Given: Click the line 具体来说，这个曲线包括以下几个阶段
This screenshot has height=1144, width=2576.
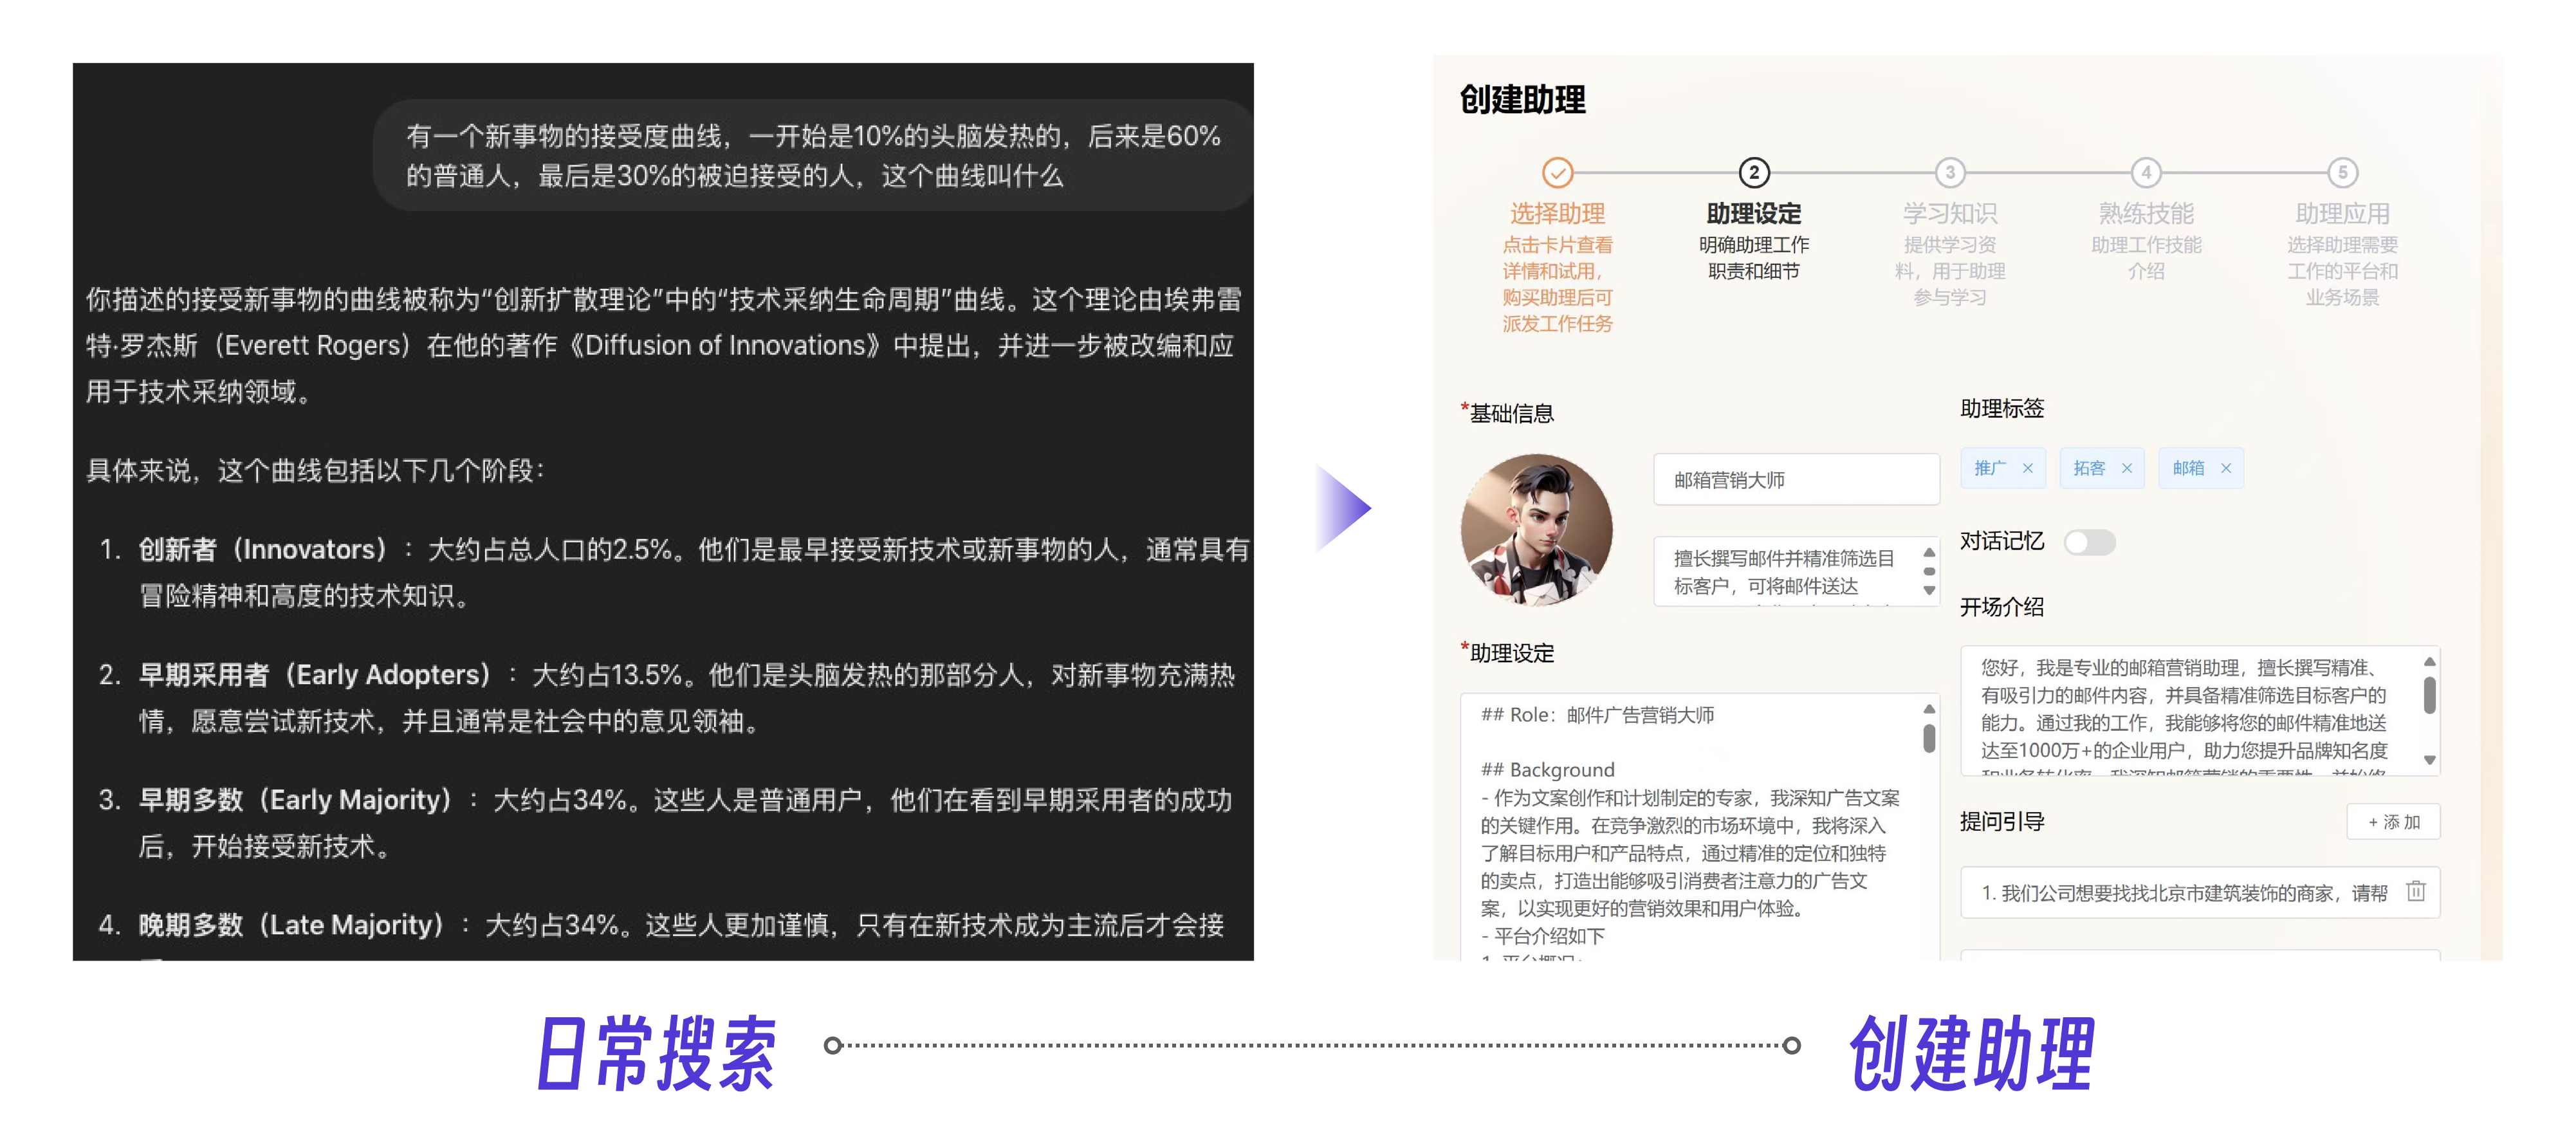Looking at the screenshot, I should click(x=316, y=470).
